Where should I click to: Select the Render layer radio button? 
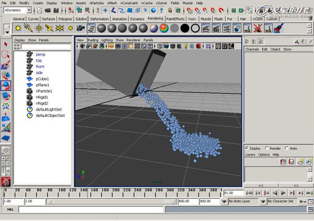tap(266, 148)
